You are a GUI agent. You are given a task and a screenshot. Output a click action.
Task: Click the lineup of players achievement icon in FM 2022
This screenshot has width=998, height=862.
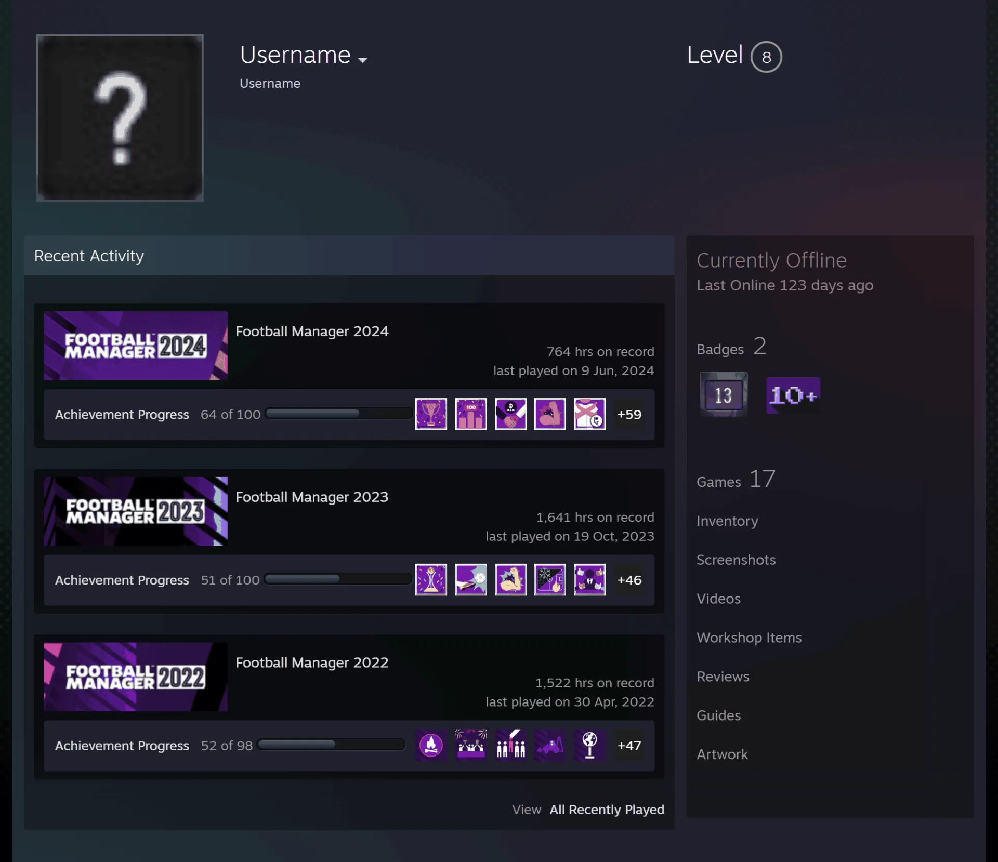coord(510,745)
